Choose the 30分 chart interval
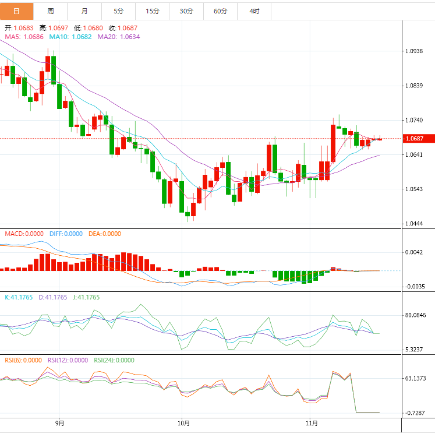Viewport: 435px width, 437px height. point(186,11)
